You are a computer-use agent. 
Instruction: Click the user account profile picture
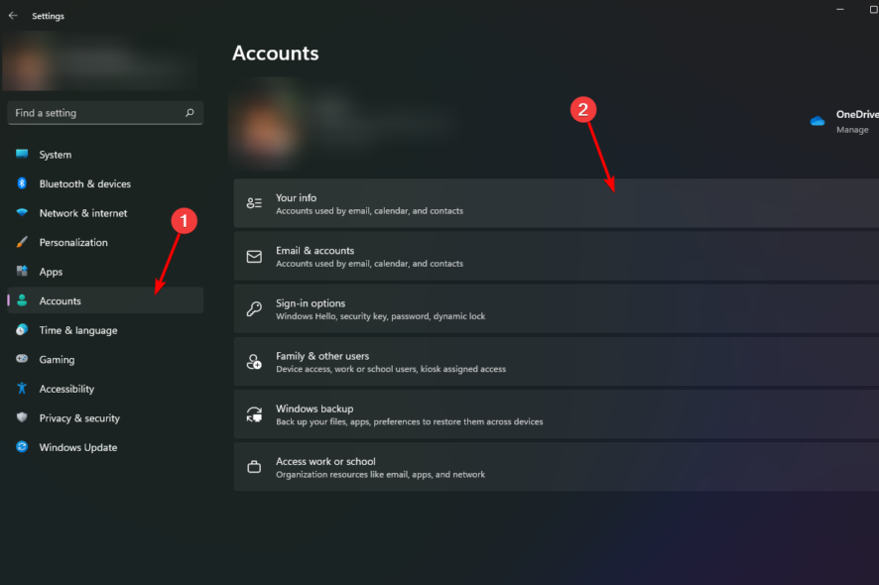click(x=267, y=124)
